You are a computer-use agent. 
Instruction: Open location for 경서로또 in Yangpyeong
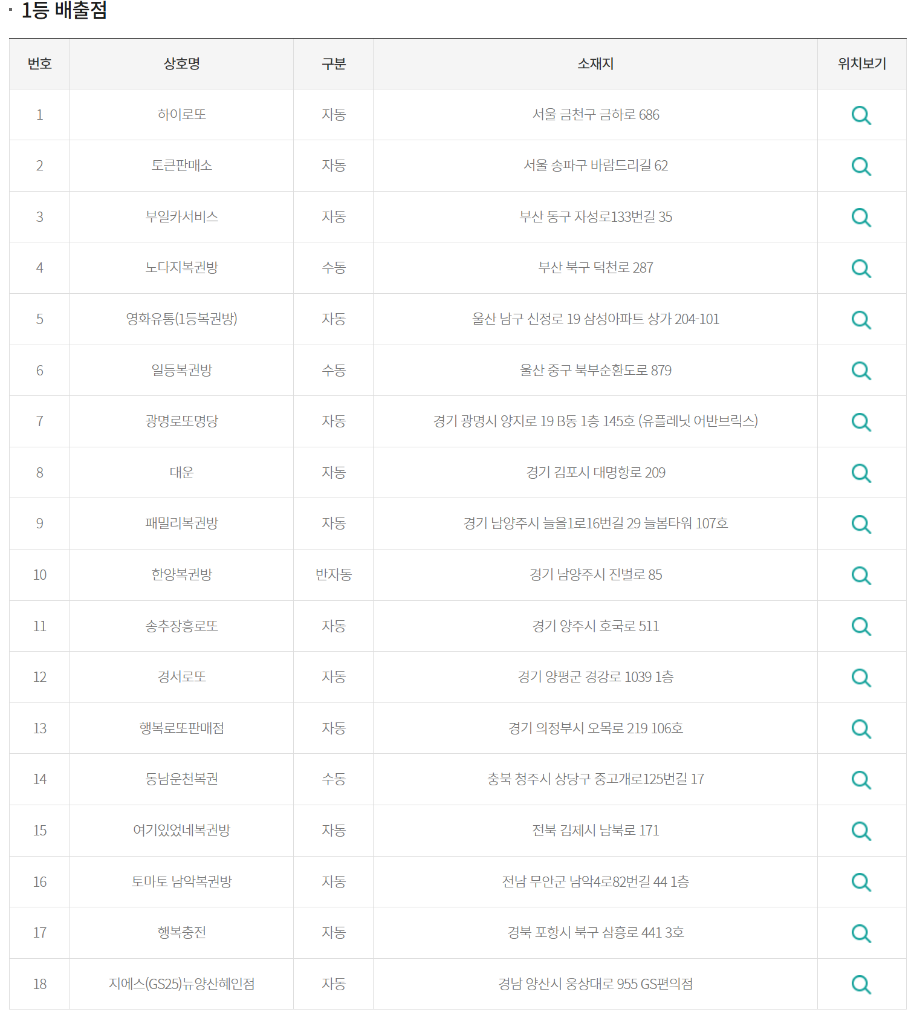pos(861,677)
